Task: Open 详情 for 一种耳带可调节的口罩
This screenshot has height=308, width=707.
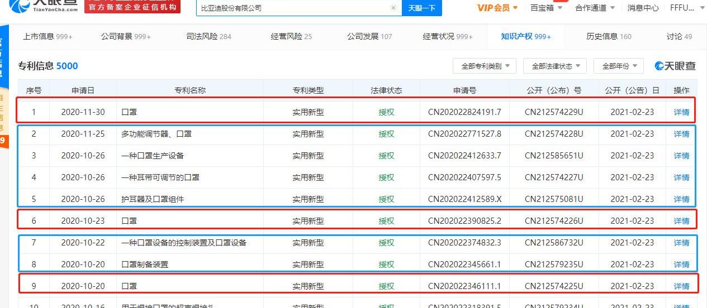Action: [681, 177]
